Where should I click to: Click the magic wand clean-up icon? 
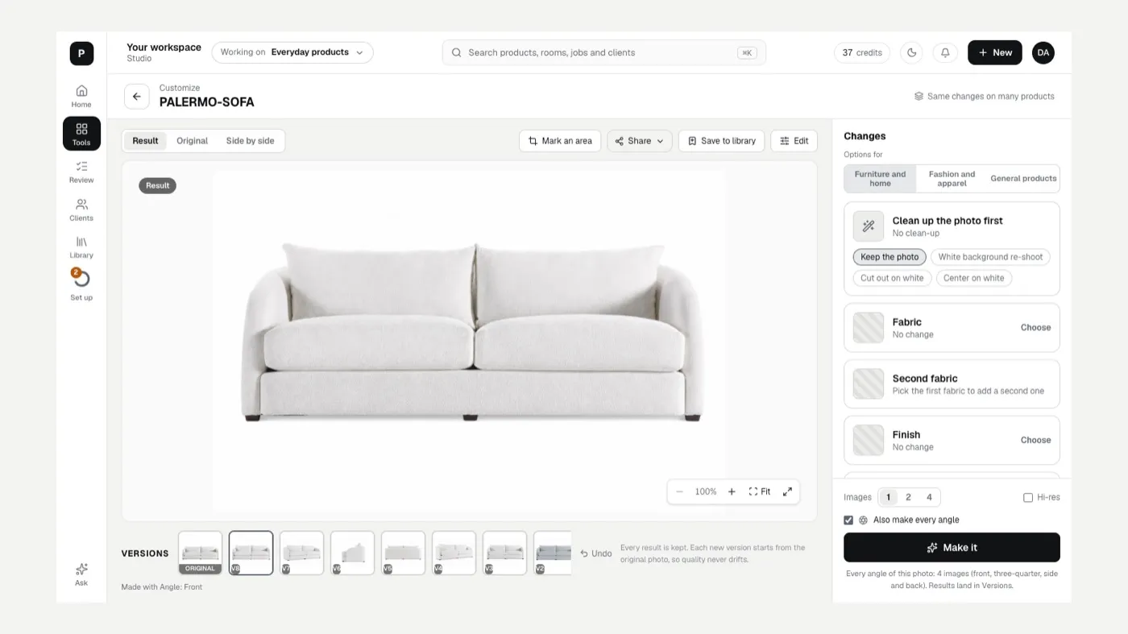pos(869,226)
